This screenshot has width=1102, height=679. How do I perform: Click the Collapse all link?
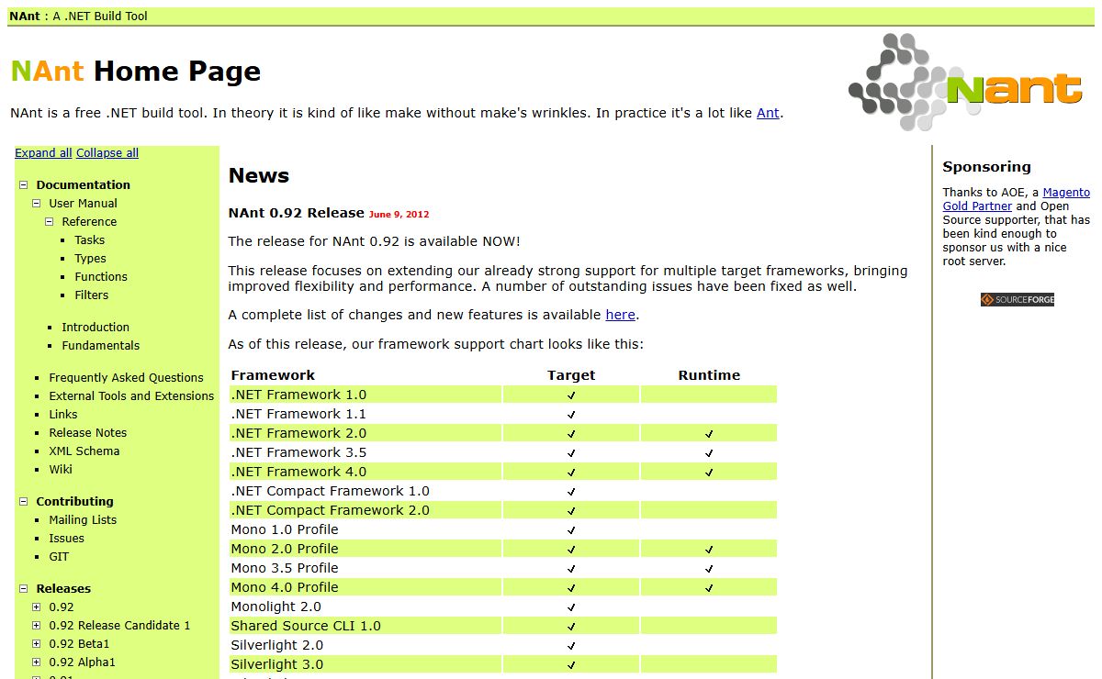107,153
